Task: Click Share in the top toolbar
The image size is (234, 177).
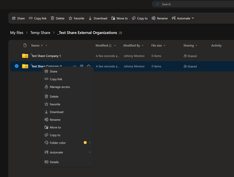Action: [18, 18]
